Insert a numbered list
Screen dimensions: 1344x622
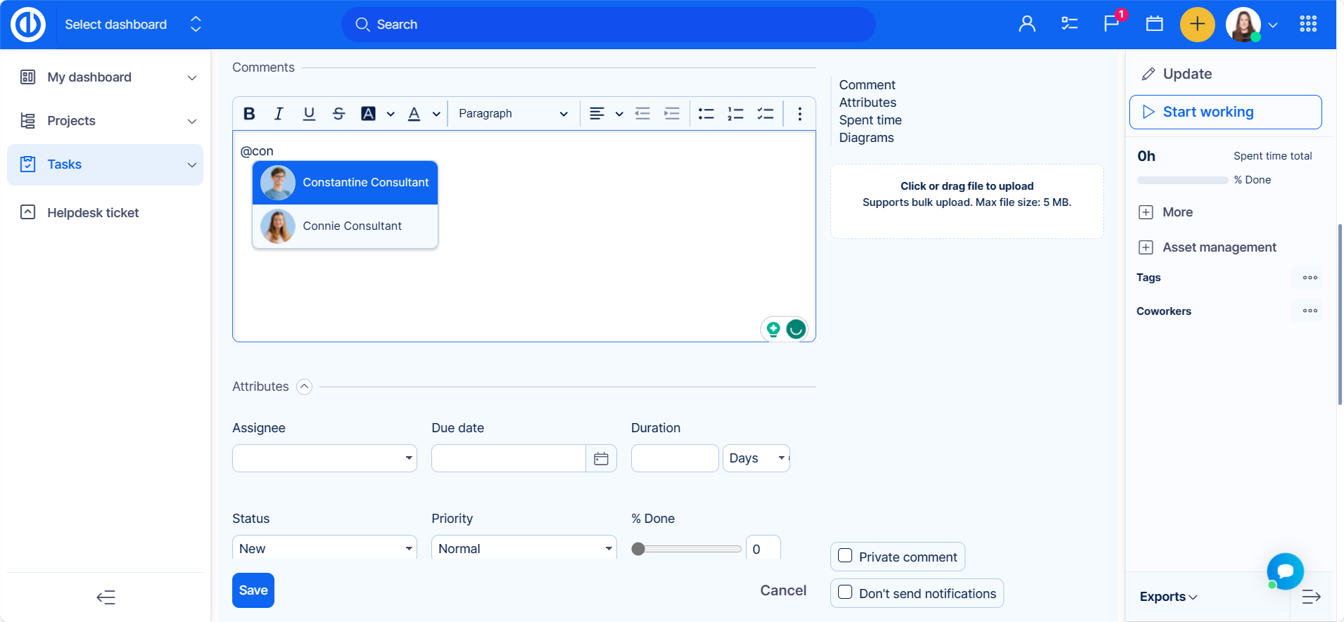(735, 114)
